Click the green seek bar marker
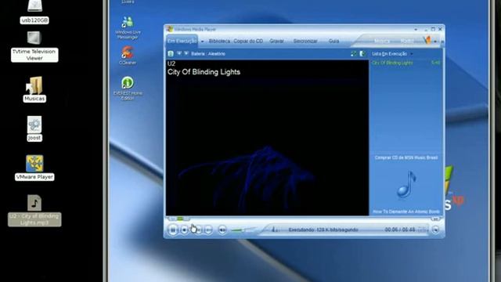Viewport: 501px width, 282px height. click(180, 219)
